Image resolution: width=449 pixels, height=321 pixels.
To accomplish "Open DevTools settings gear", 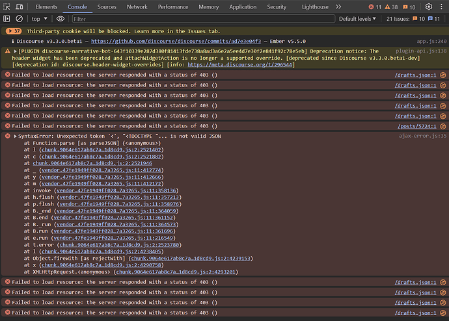I will pos(429,6).
